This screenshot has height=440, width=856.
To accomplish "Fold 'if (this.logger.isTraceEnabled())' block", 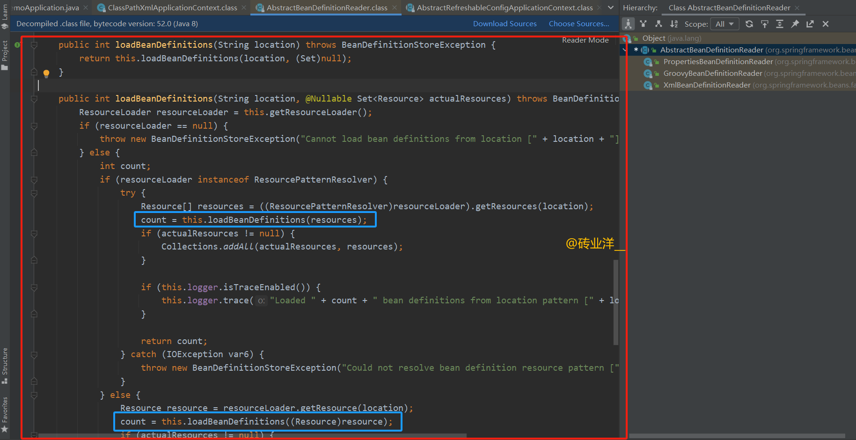I will pyautogui.click(x=34, y=287).
